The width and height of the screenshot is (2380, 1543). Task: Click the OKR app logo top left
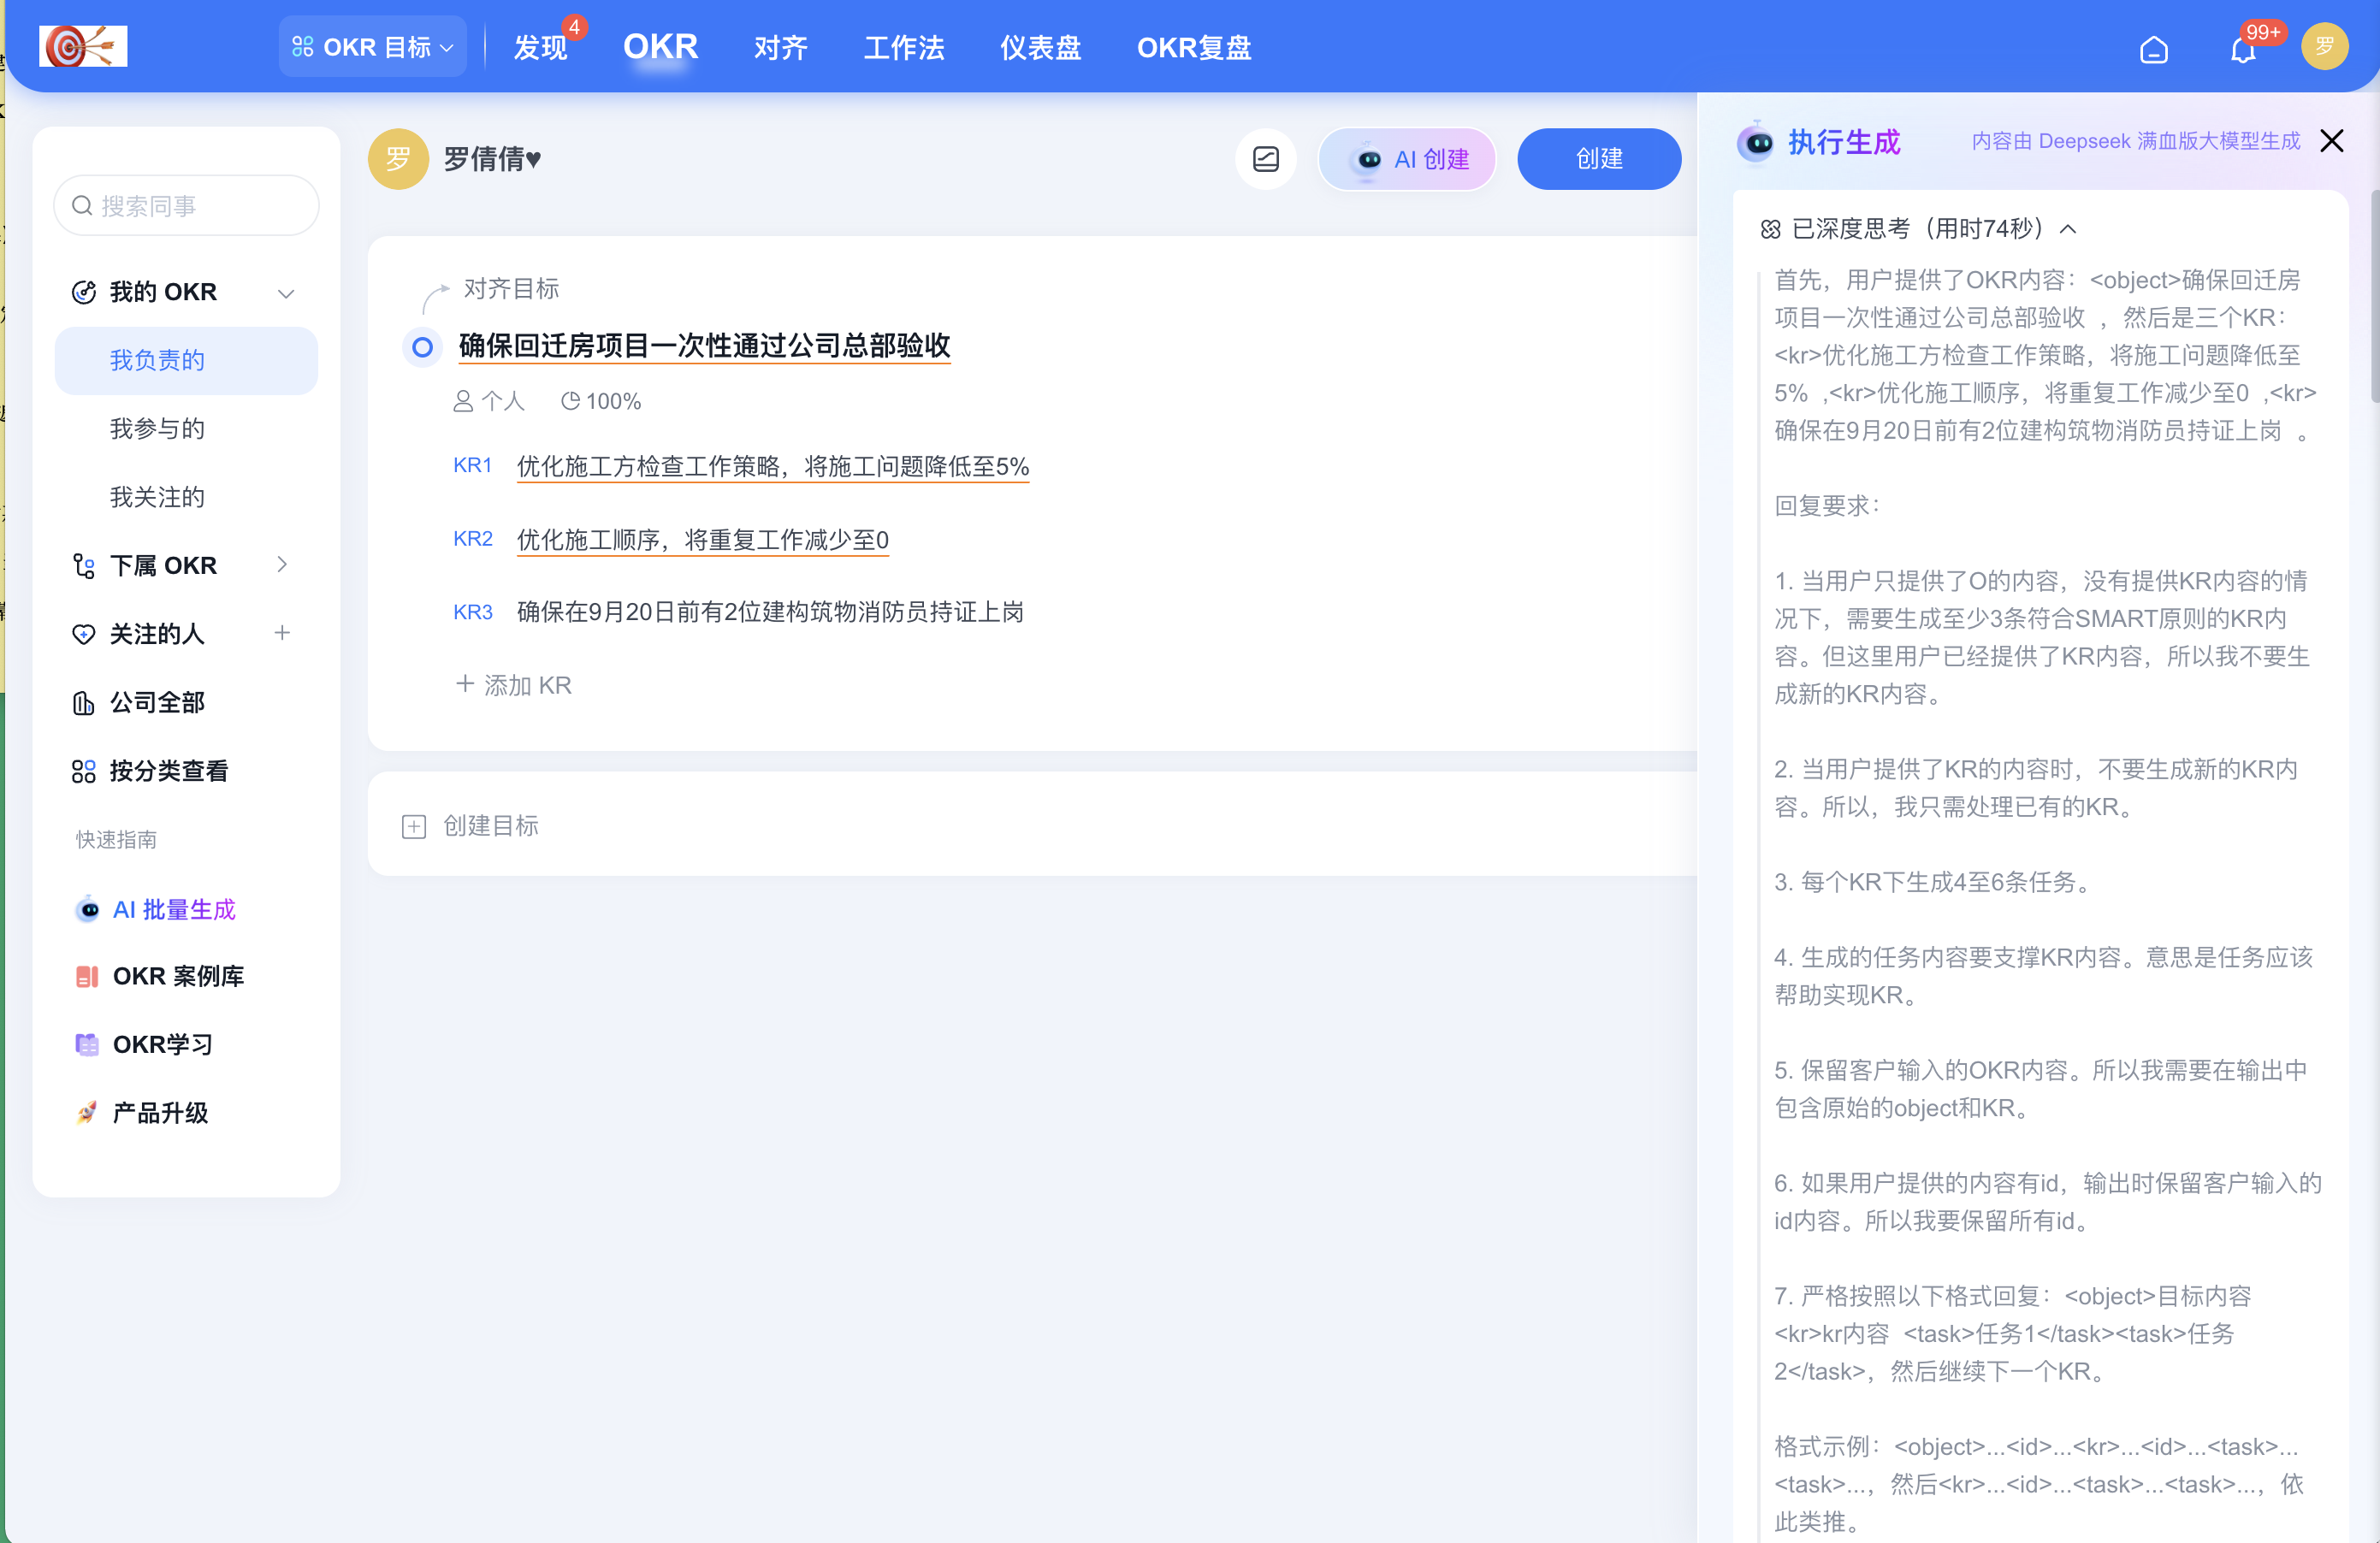point(82,45)
